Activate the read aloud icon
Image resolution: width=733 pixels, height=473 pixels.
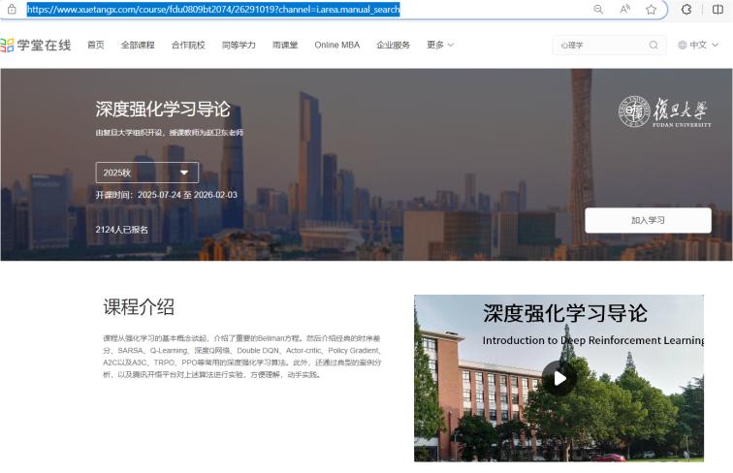pos(624,10)
